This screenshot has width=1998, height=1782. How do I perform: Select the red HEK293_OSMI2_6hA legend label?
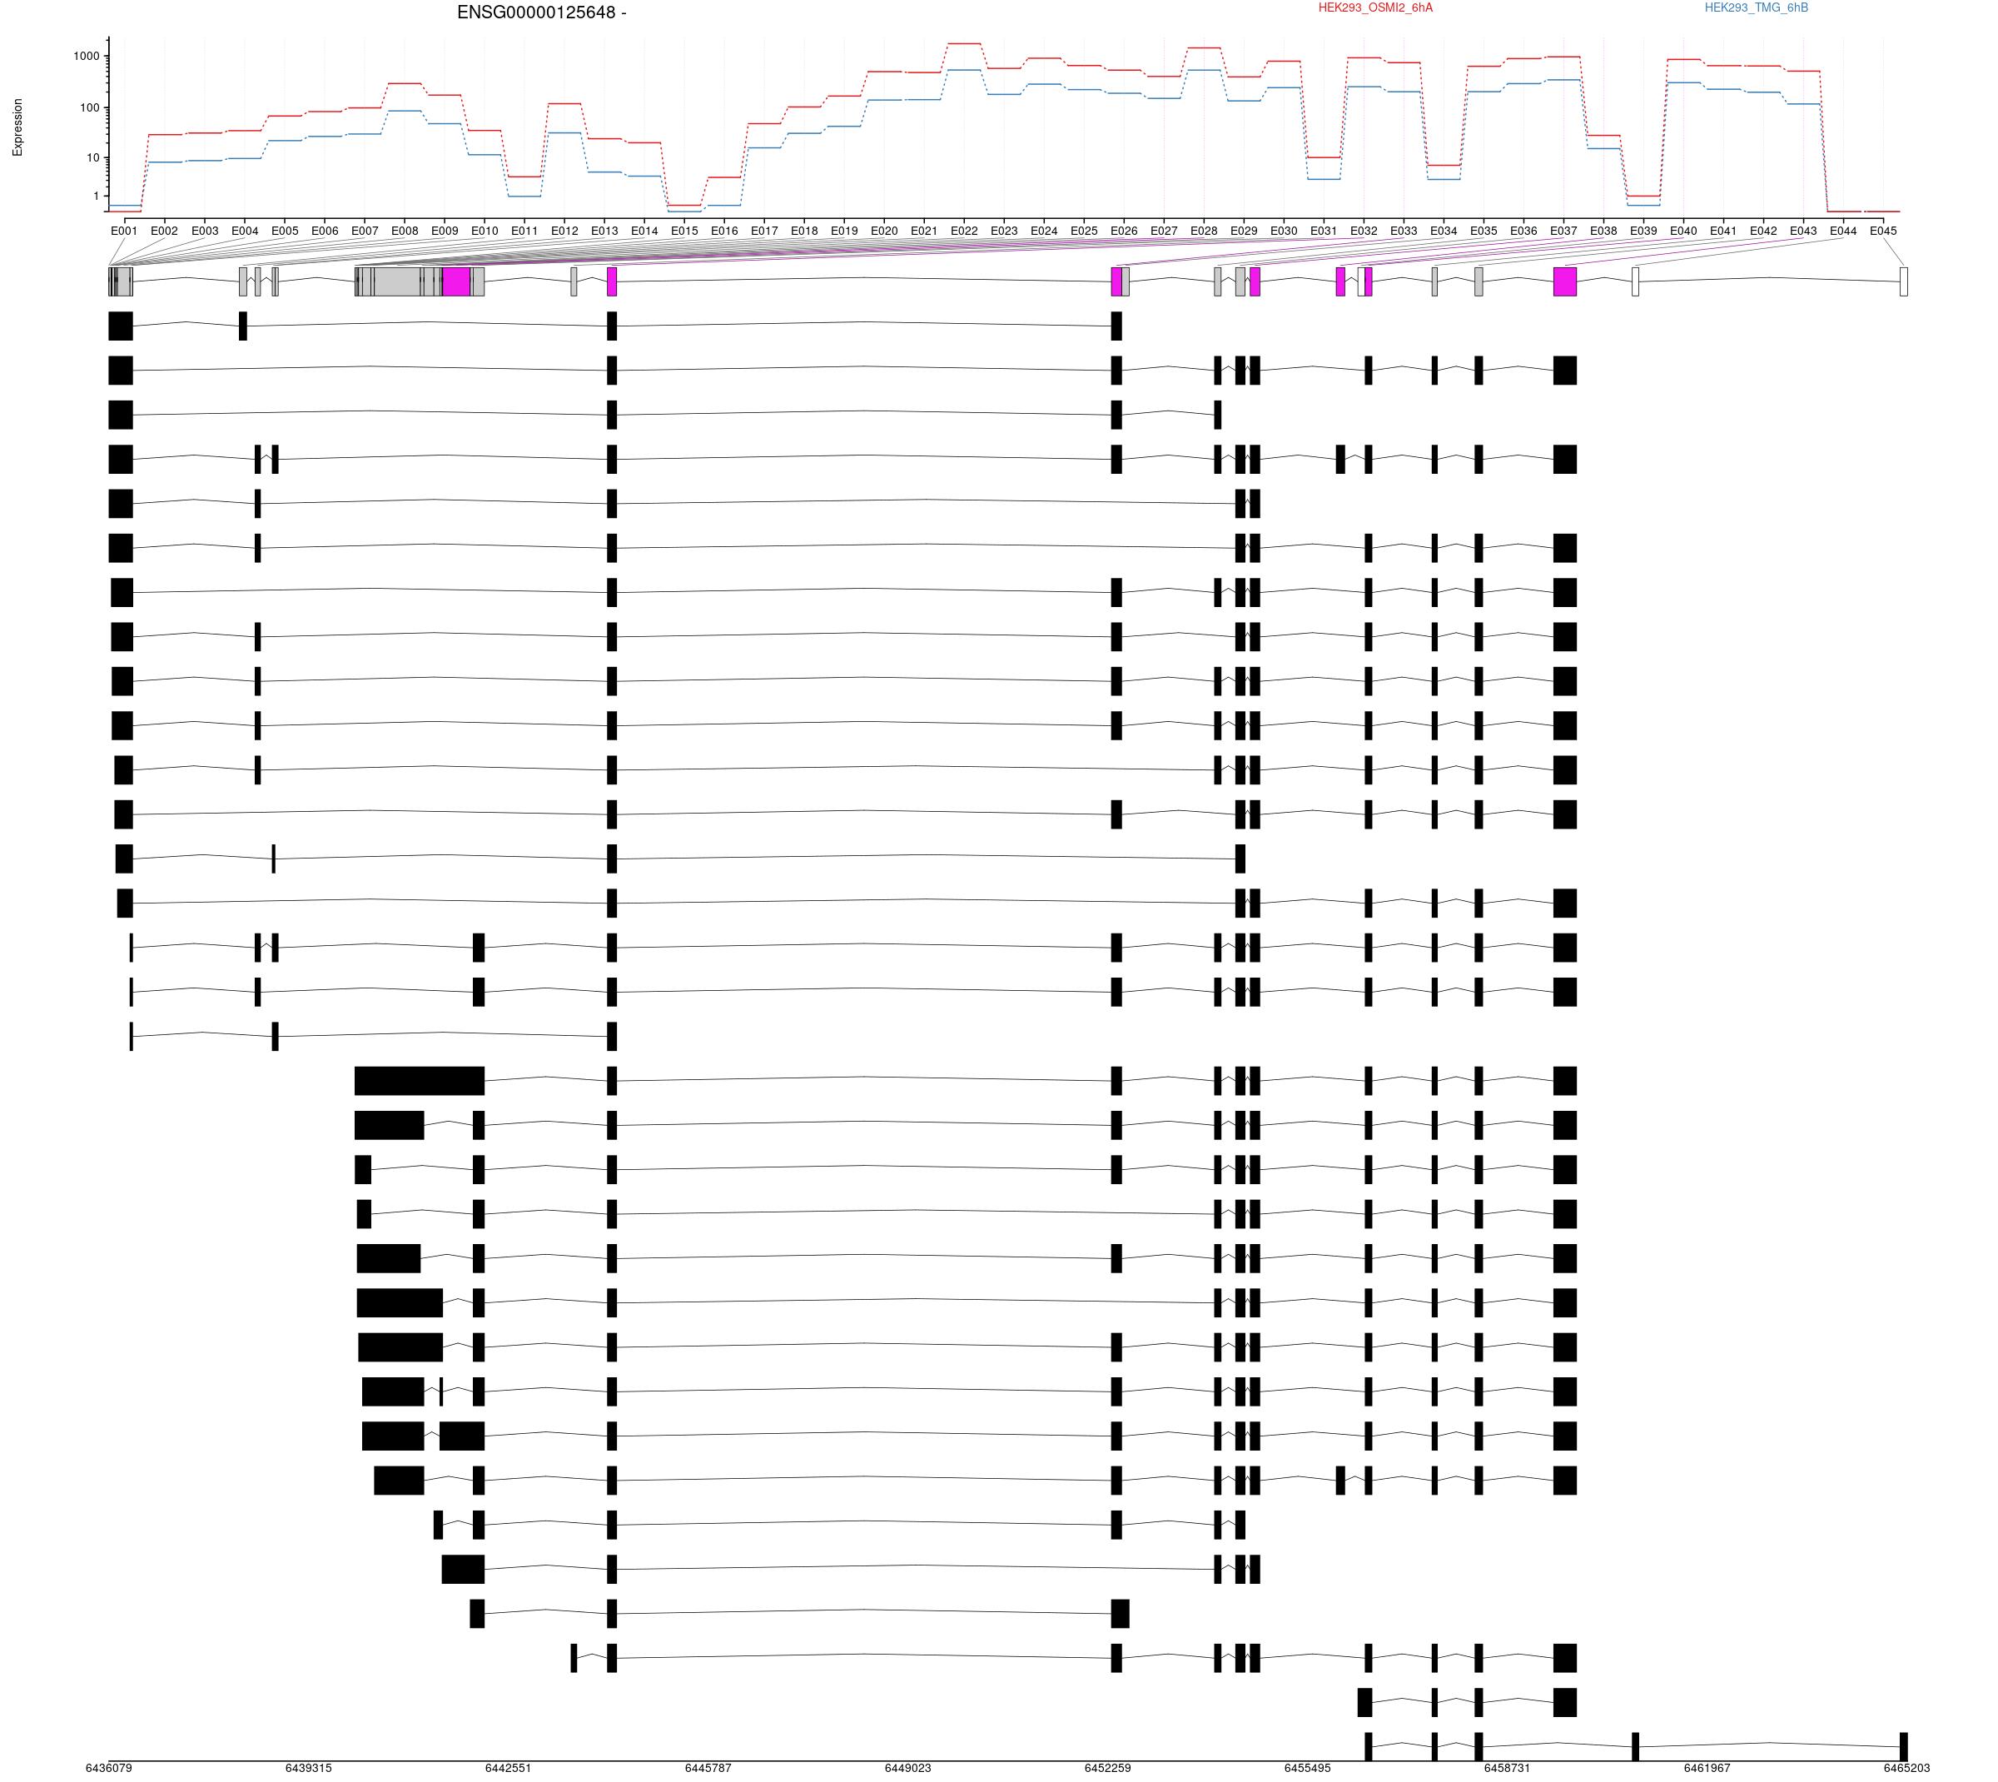(x=1375, y=7)
